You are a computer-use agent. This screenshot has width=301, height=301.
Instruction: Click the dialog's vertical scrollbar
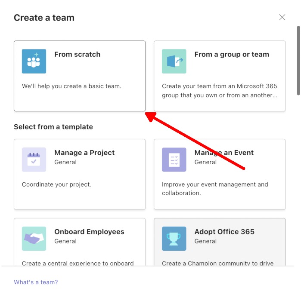coord(298,61)
